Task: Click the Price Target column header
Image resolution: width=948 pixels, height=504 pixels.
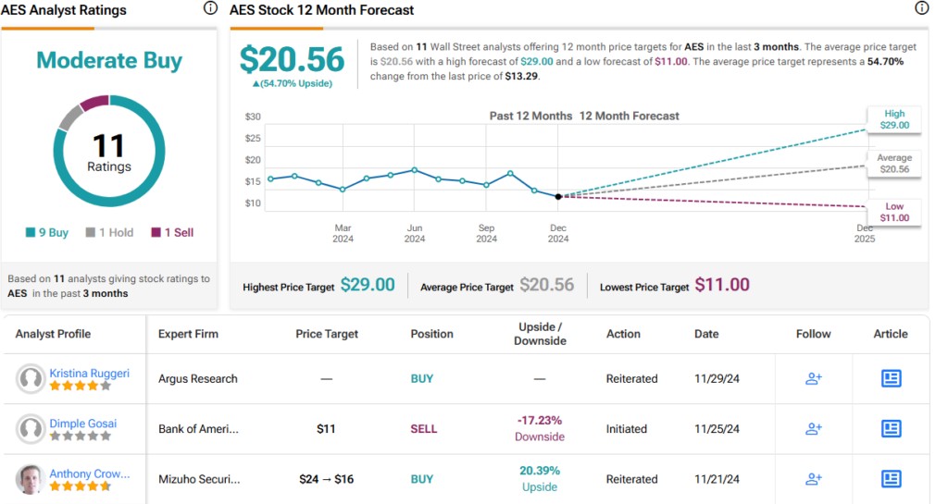Action: tap(327, 334)
